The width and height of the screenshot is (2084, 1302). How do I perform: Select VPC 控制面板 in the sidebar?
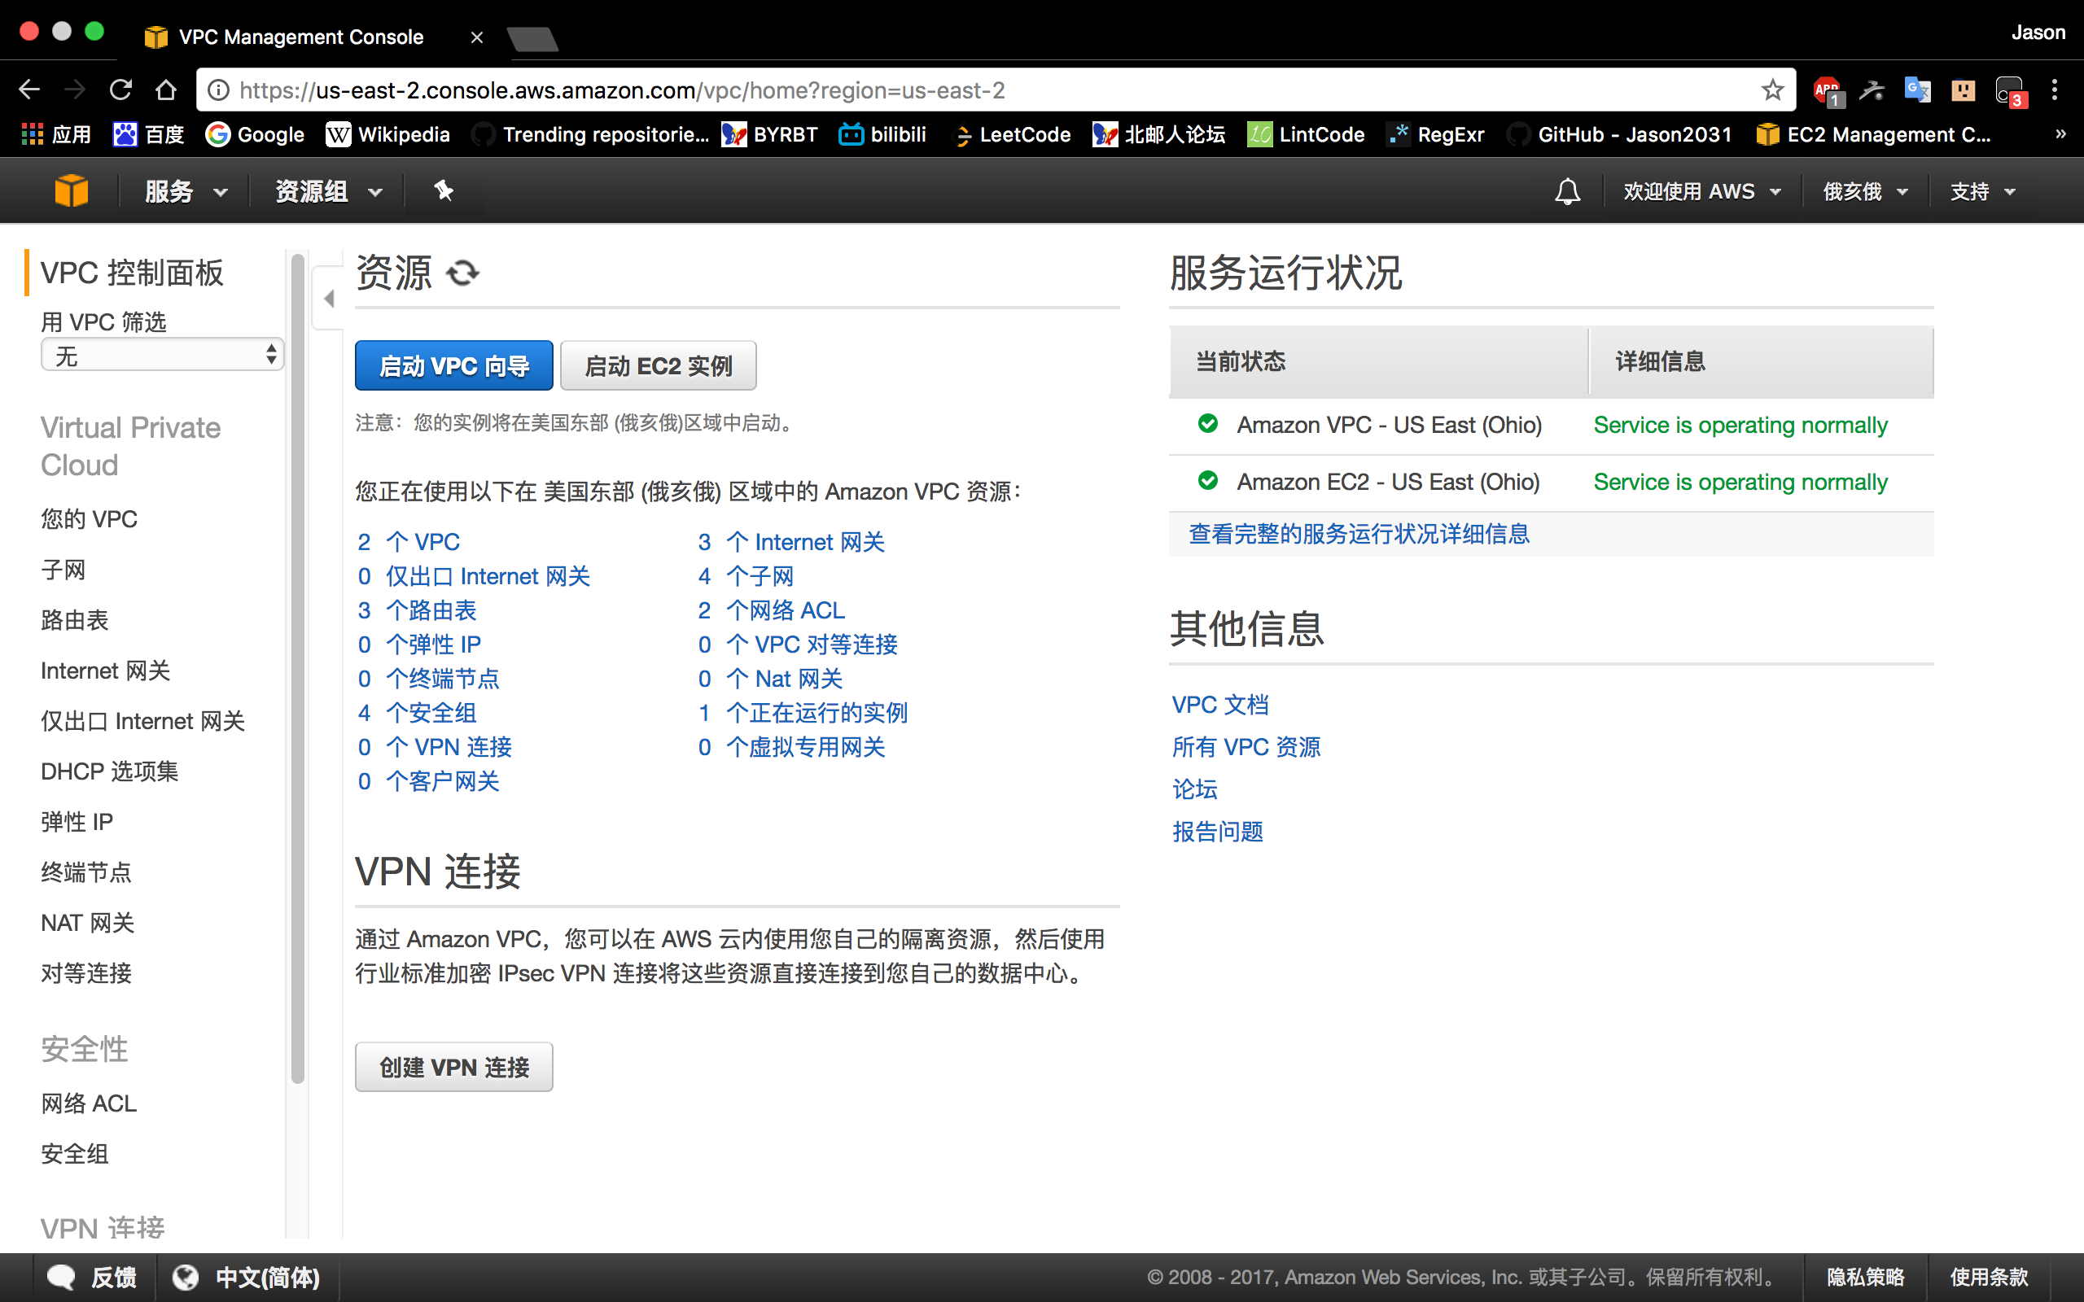coord(132,273)
